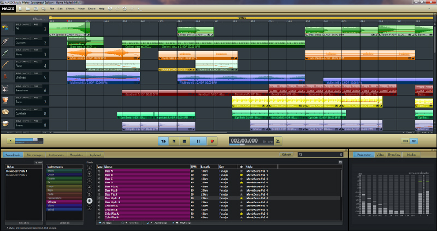Select the All loops radio button

pyautogui.click(x=100, y=223)
